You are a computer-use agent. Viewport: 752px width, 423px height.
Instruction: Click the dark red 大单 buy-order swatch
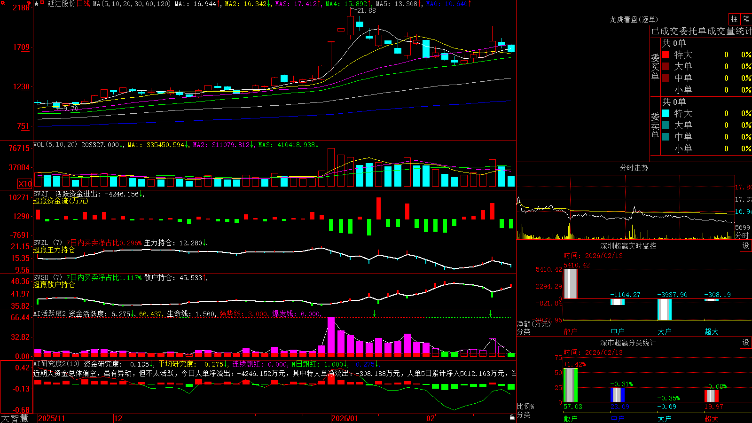(x=666, y=66)
